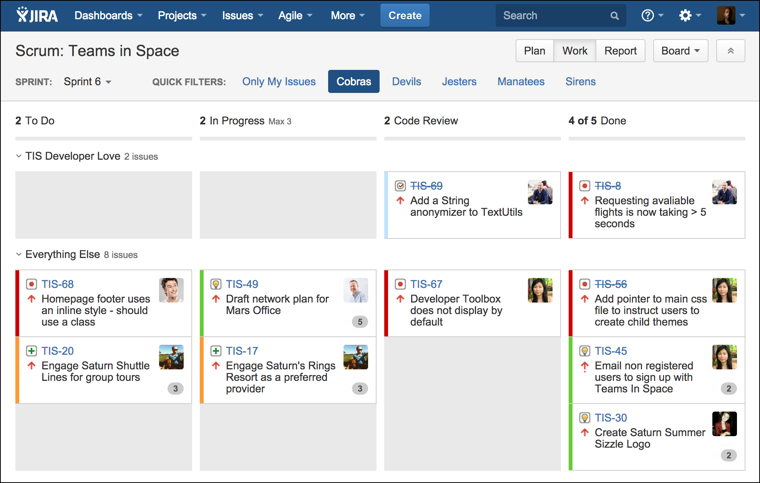Click the assignee avatar on TIS-30

click(724, 424)
